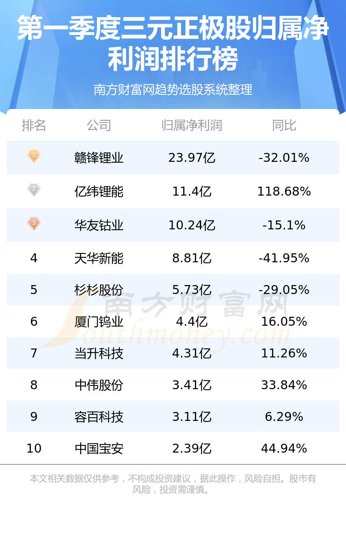Image resolution: width=346 pixels, height=549 pixels.
Task: Select the 公司 column header
Action: coord(99,125)
